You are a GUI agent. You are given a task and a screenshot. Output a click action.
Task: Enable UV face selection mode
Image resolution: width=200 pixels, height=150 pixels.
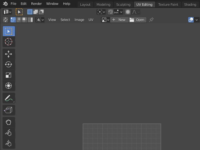25,20
